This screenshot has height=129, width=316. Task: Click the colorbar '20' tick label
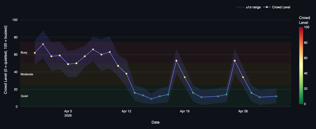tap(305, 89)
